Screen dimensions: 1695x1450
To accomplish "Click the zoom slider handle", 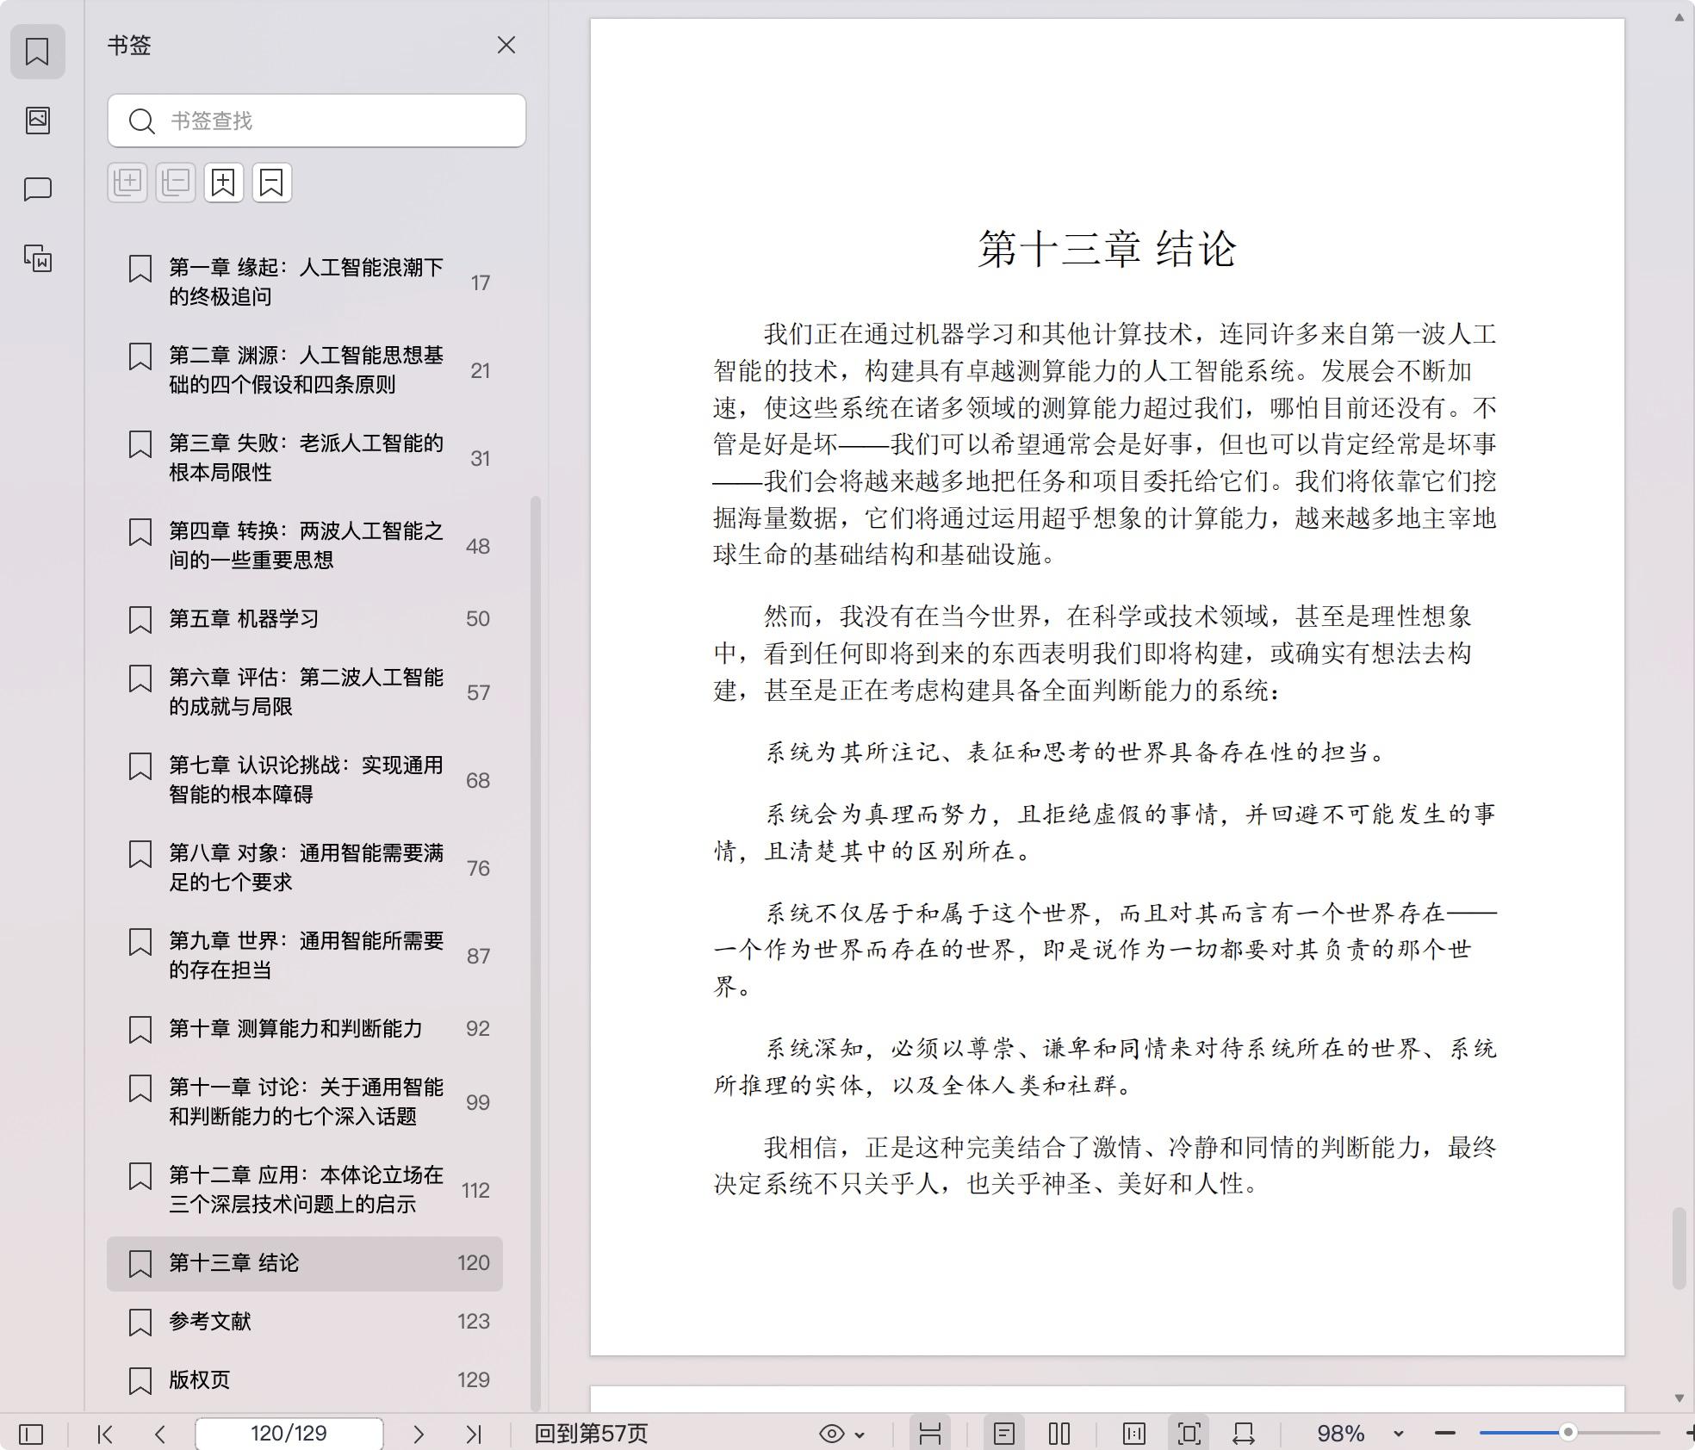I will pos(1568,1433).
